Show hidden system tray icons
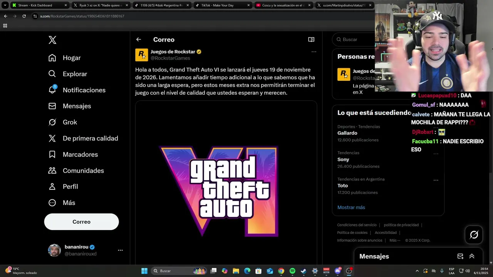The height and width of the screenshot is (277, 493). pyautogui.click(x=417, y=271)
